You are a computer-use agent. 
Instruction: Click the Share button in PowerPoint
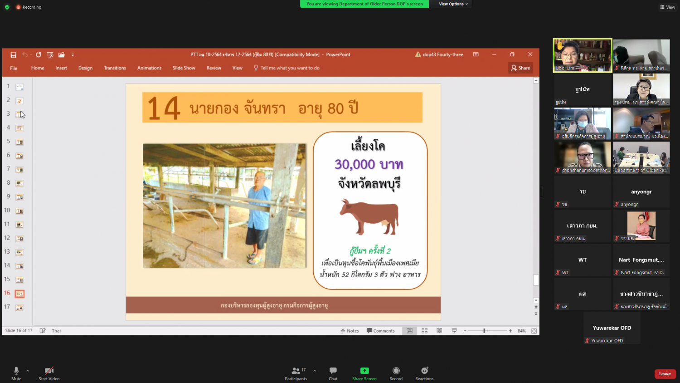[x=520, y=68]
